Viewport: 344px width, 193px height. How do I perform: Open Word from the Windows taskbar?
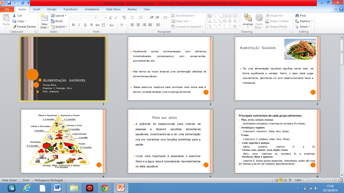[x=58, y=188]
